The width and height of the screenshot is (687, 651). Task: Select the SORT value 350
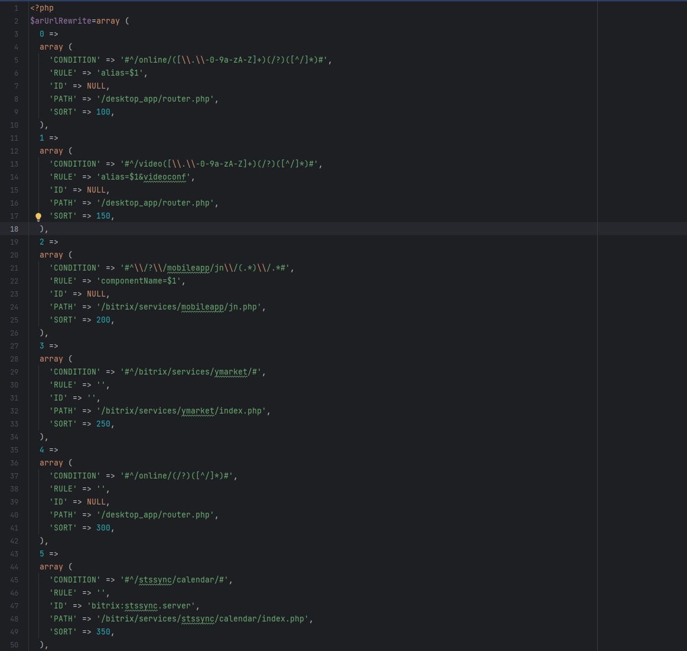click(103, 632)
